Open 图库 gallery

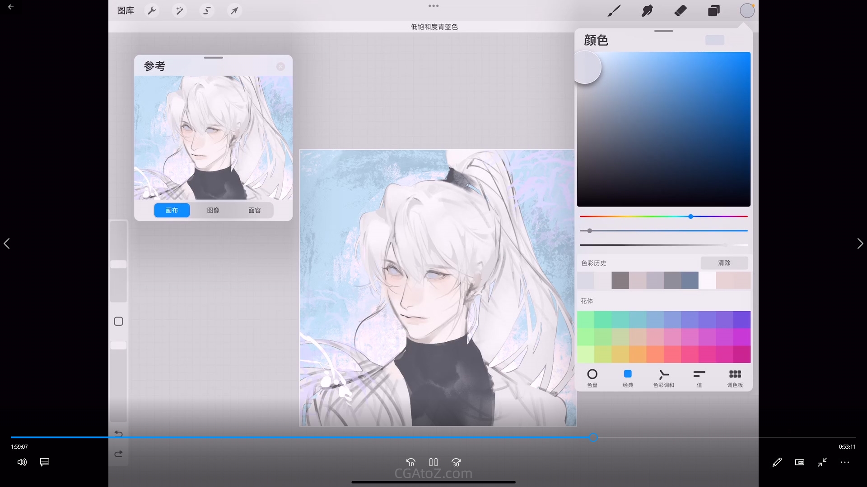(126, 10)
